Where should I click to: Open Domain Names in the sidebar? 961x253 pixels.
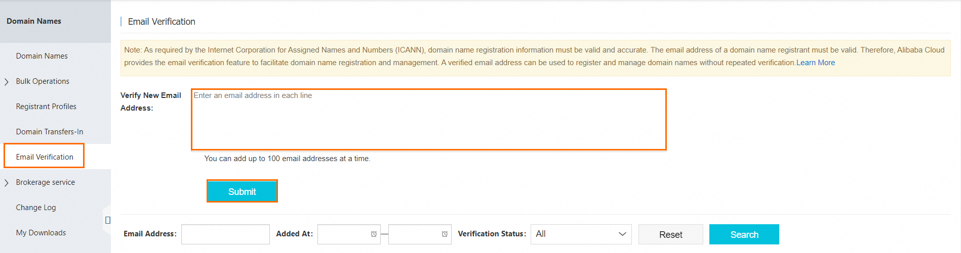(x=42, y=56)
